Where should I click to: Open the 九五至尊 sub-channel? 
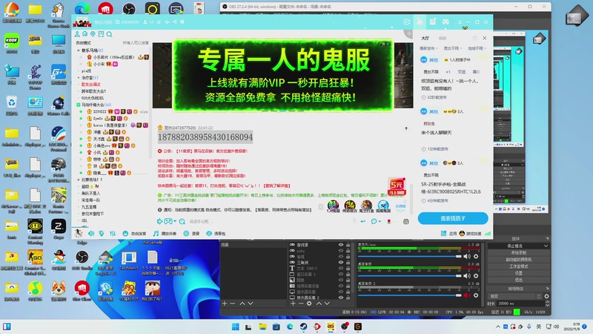tap(89, 207)
